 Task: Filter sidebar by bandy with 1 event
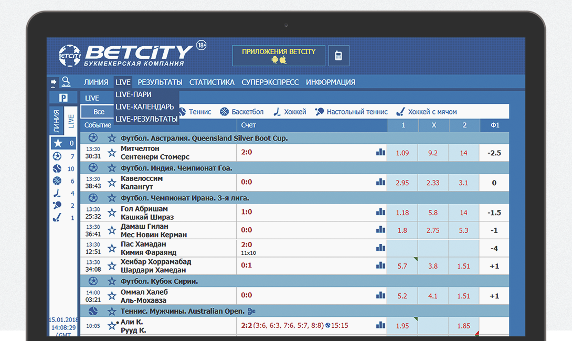click(x=63, y=218)
